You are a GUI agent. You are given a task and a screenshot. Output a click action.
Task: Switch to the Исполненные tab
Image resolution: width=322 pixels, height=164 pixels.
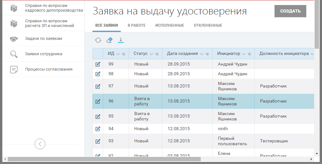point(169,25)
